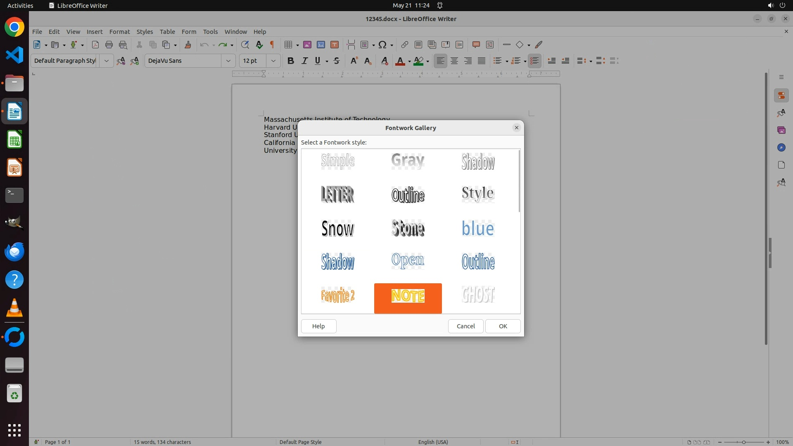Click the Strikethrough formatting icon
Image resolution: width=793 pixels, height=446 pixels.
click(337, 61)
